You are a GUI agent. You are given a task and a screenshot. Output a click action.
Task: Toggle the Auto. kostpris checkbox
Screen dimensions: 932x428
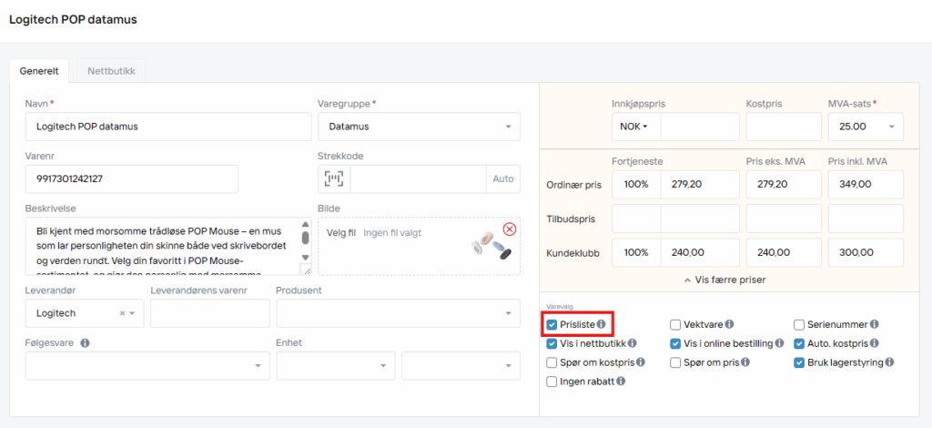tap(799, 343)
